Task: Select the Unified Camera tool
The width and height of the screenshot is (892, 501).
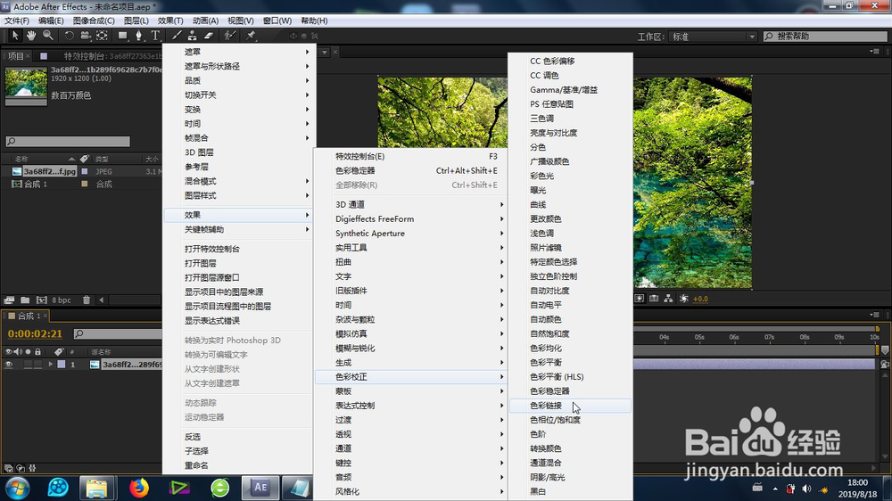Action: [x=86, y=36]
